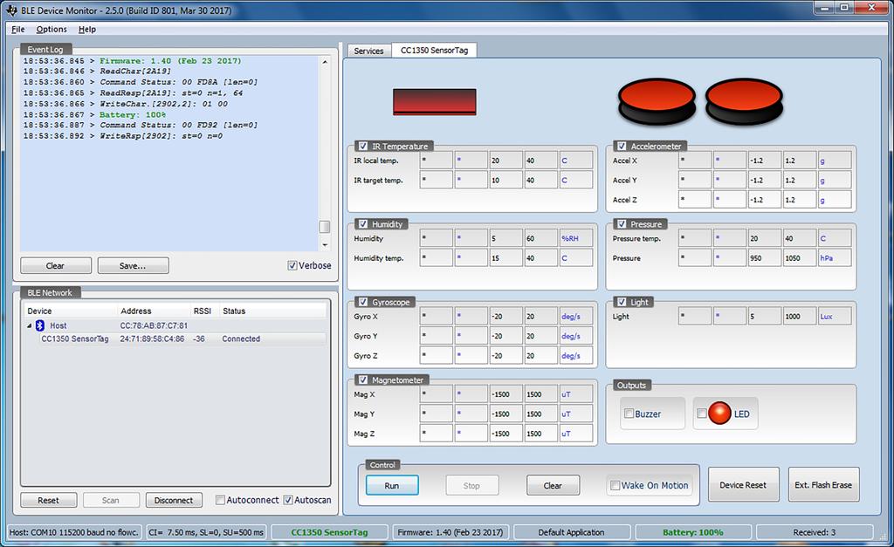Click 'Host: COM10 115200 baud' status entry

point(73,532)
